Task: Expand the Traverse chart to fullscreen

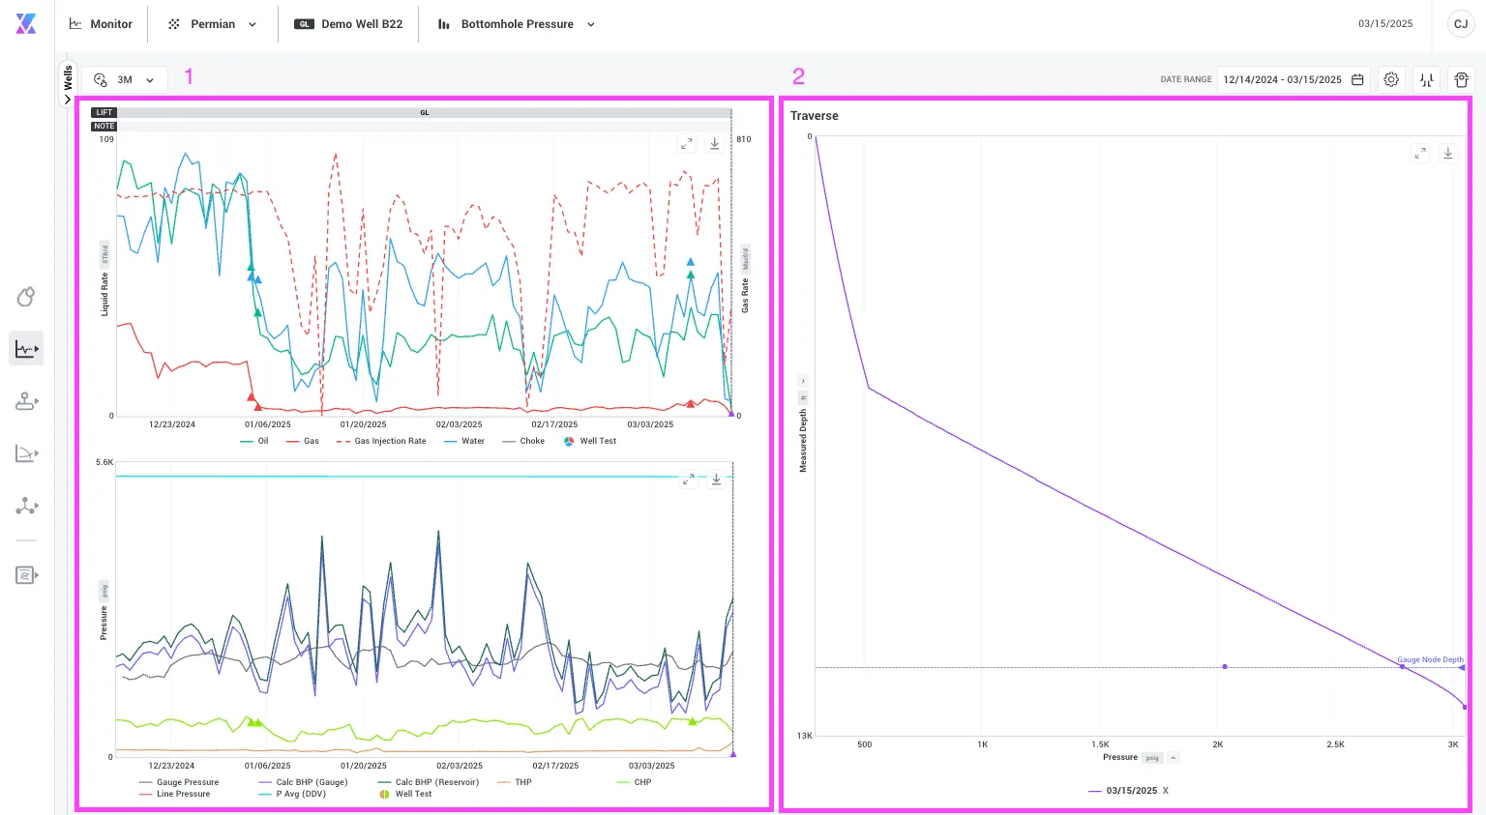Action: pyautogui.click(x=1420, y=154)
